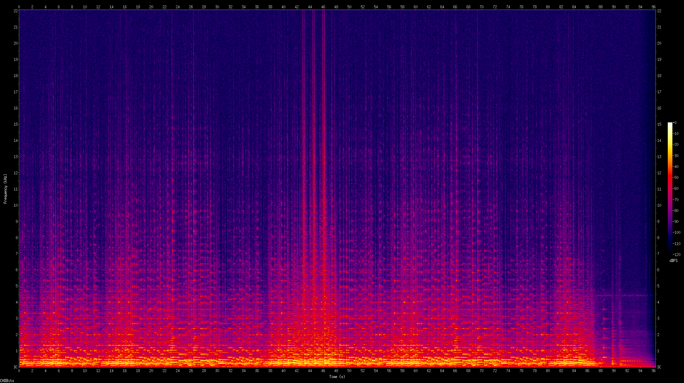
Task: Click the -60 value on the color scale
Action: [x=676, y=189]
